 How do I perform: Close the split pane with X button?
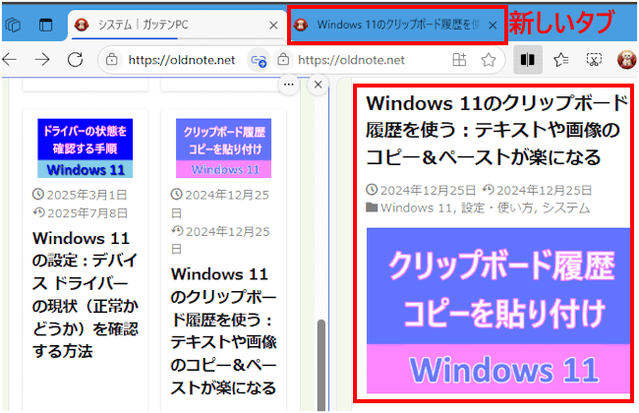point(319,85)
